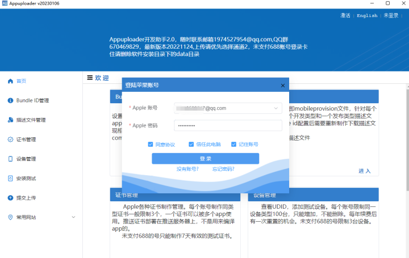The height and width of the screenshot is (258, 409).
Task: Click the 没有账号? link
Action: point(187,169)
